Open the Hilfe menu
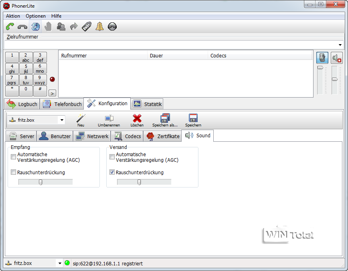Image resolution: width=348 pixels, height=271 pixels. pos(57,16)
